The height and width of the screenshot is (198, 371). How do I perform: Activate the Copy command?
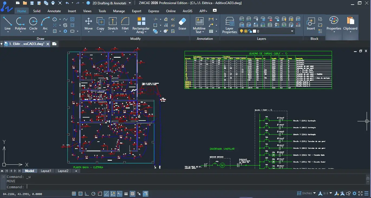pos(101,24)
